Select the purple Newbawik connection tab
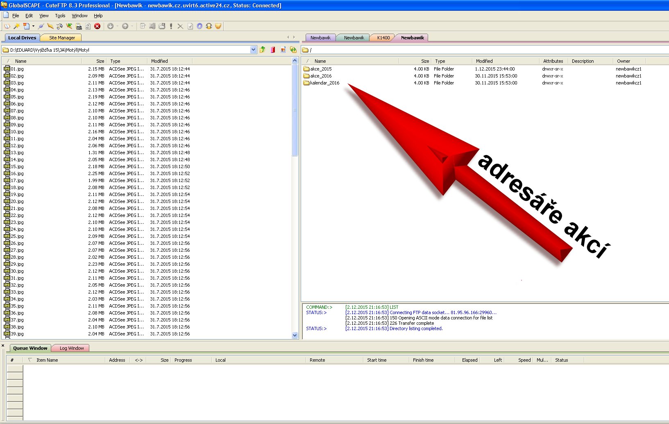Image resolution: width=669 pixels, height=424 pixels. [320, 38]
